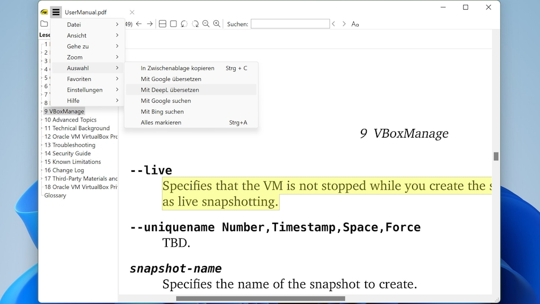Select 13 Troubleshooting bookmark
The width and height of the screenshot is (540, 304).
coord(70,145)
